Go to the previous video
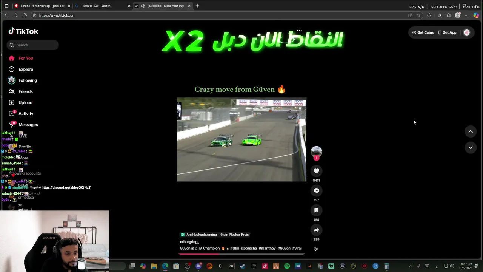Screen dimensions: 483x272 [471, 131]
